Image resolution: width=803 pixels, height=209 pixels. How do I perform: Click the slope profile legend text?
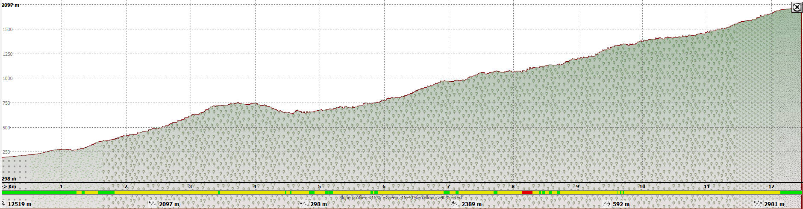400,198
